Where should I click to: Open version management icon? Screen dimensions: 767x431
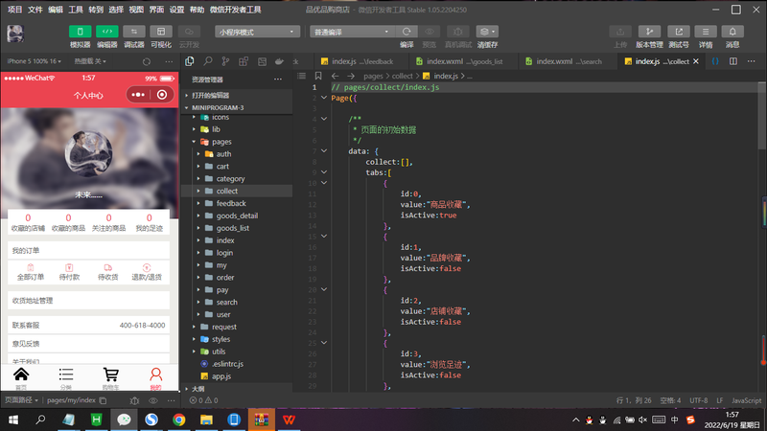tap(649, 32)
